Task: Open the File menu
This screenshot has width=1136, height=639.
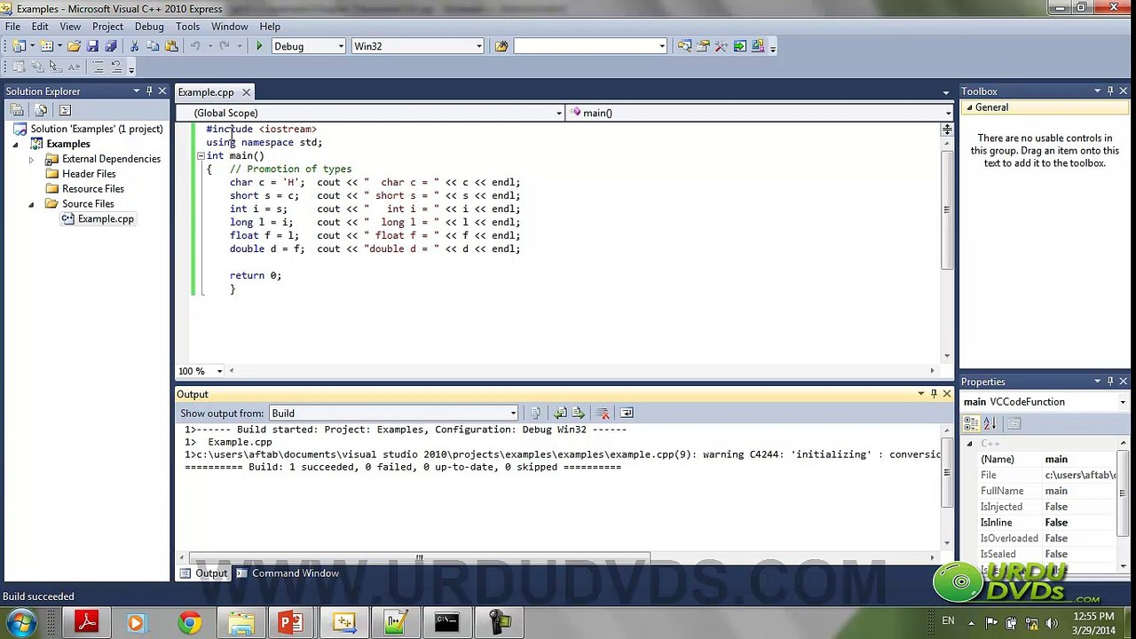Action: (x=12, y=27)
